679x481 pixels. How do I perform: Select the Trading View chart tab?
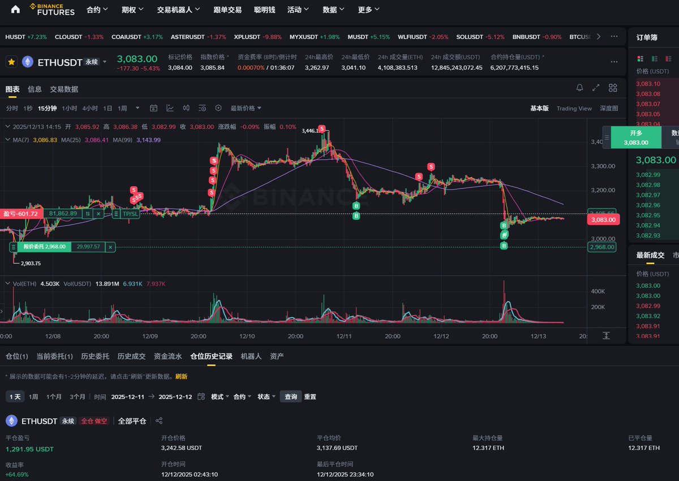[574, 108]
